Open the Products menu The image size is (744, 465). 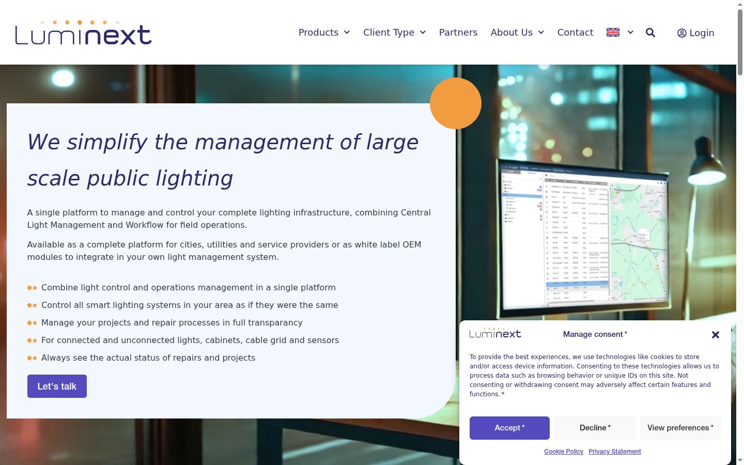click(x=318, y=33)
